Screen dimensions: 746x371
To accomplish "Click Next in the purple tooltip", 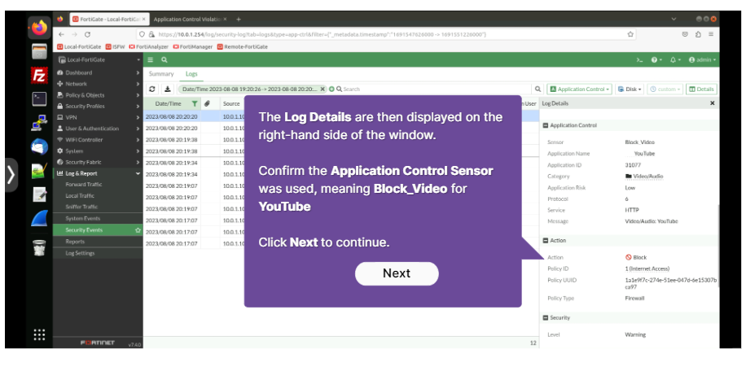I will tap(397, 273).
